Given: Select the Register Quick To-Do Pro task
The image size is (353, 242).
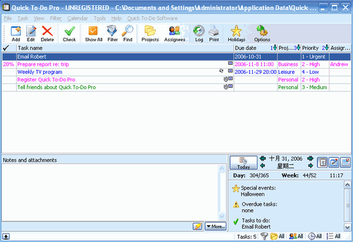Looking at the screenshot, I should click(176, 80).
